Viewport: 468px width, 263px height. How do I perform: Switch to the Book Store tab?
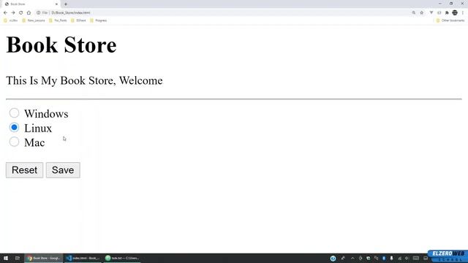[30, 4]
